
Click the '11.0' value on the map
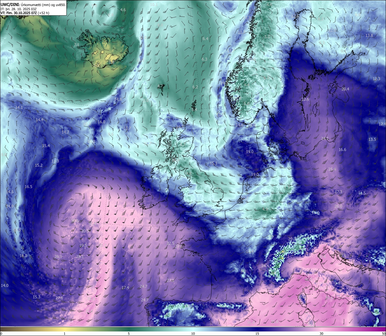pos(315,212)
